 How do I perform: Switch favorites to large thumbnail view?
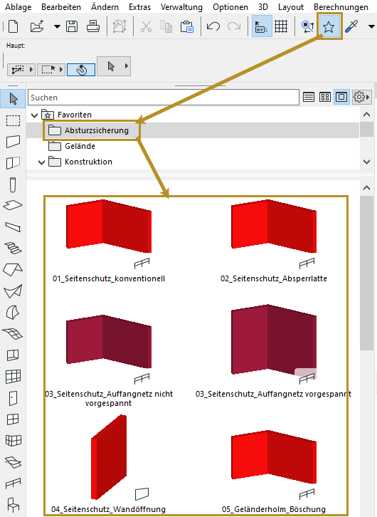pyautogui.click(x=341, y=98)
